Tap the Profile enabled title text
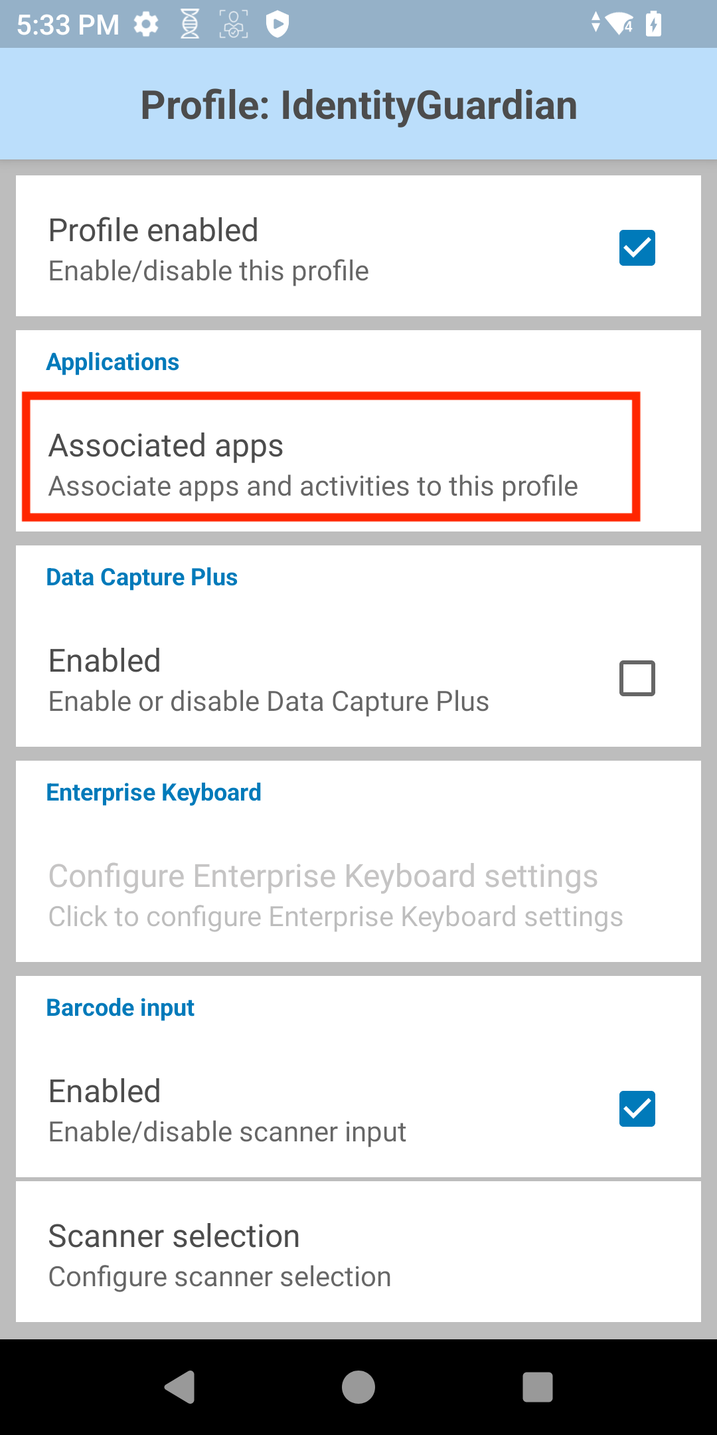Screen dimensions: 717x1435 coord(153,231)
